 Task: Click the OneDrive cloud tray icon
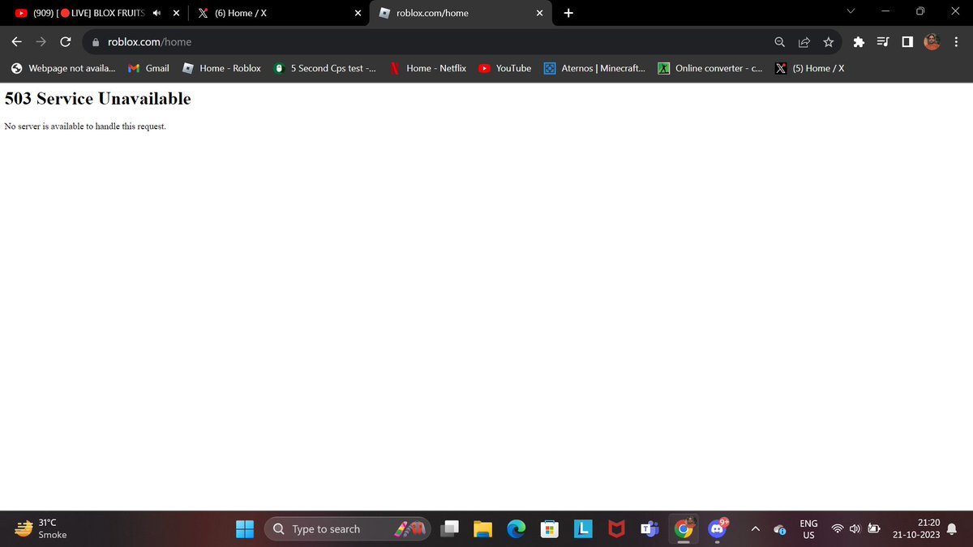click(779, 530)
